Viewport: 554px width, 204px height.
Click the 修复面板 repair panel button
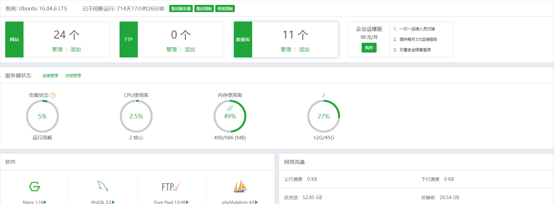pyautogui.click(x=225, y=8)
